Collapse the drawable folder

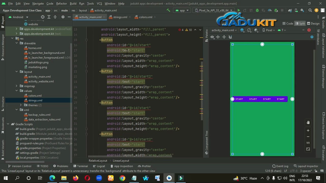pos(17,43)
